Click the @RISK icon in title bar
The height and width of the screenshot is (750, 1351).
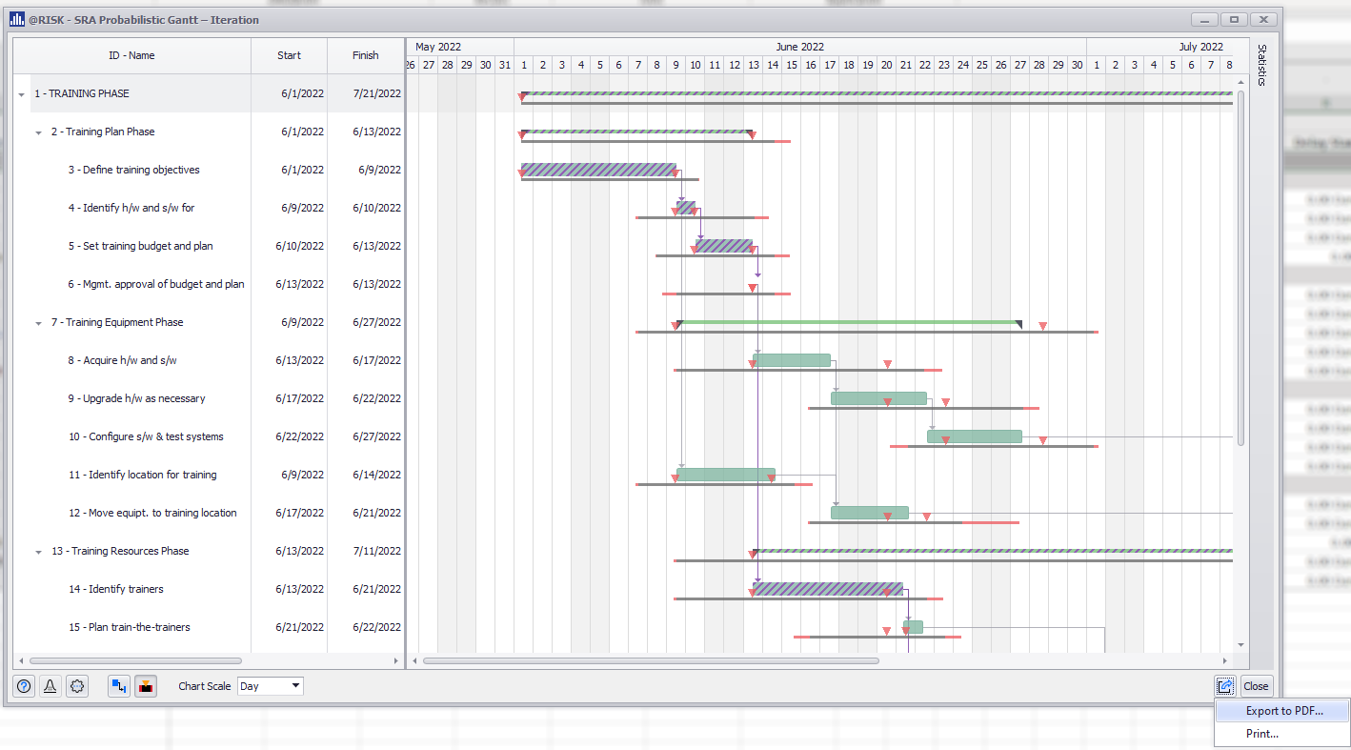pos(17,20)
